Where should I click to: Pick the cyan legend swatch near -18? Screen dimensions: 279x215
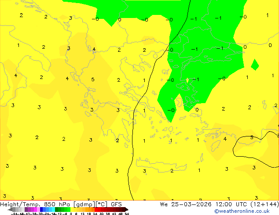coord(54,209)
